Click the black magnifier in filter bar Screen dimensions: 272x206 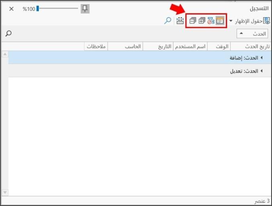pos(8,33)
